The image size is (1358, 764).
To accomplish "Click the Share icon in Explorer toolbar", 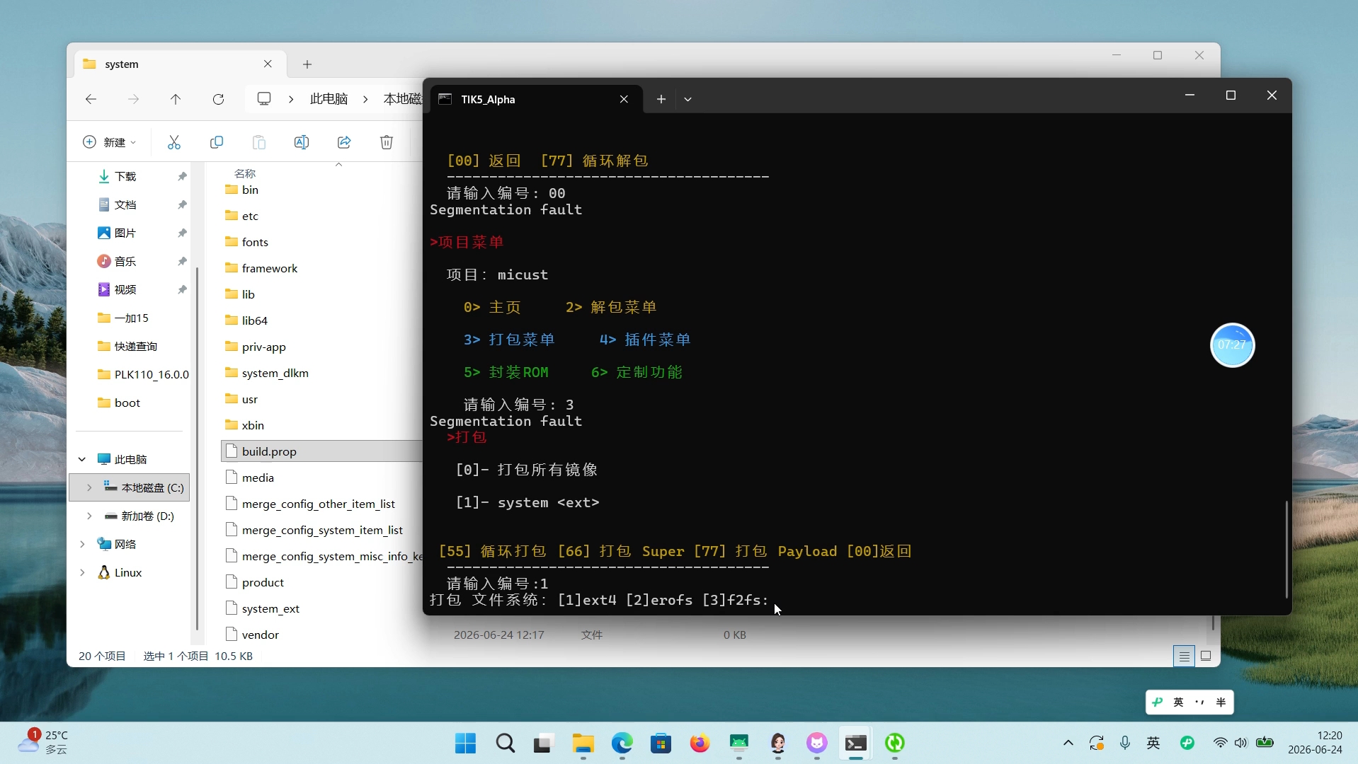I will tap(344, 142).
